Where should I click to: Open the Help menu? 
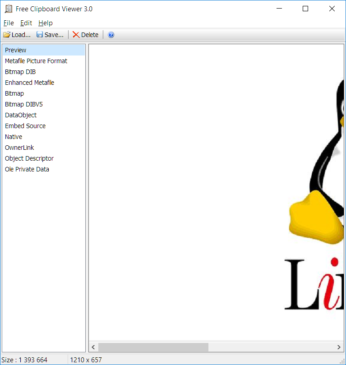[x=45, y=23]
